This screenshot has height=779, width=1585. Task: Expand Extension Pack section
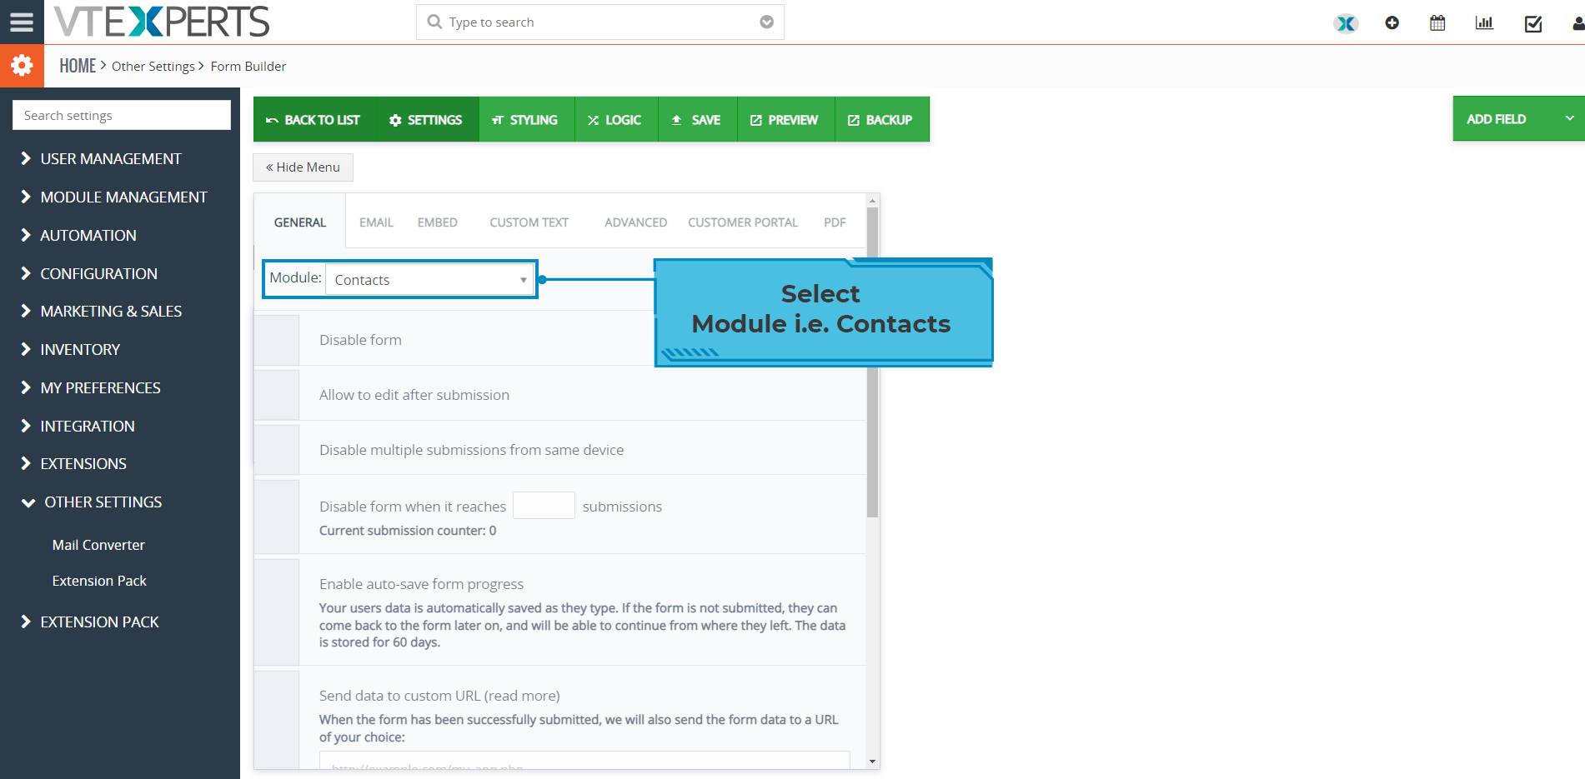(90, 622)
